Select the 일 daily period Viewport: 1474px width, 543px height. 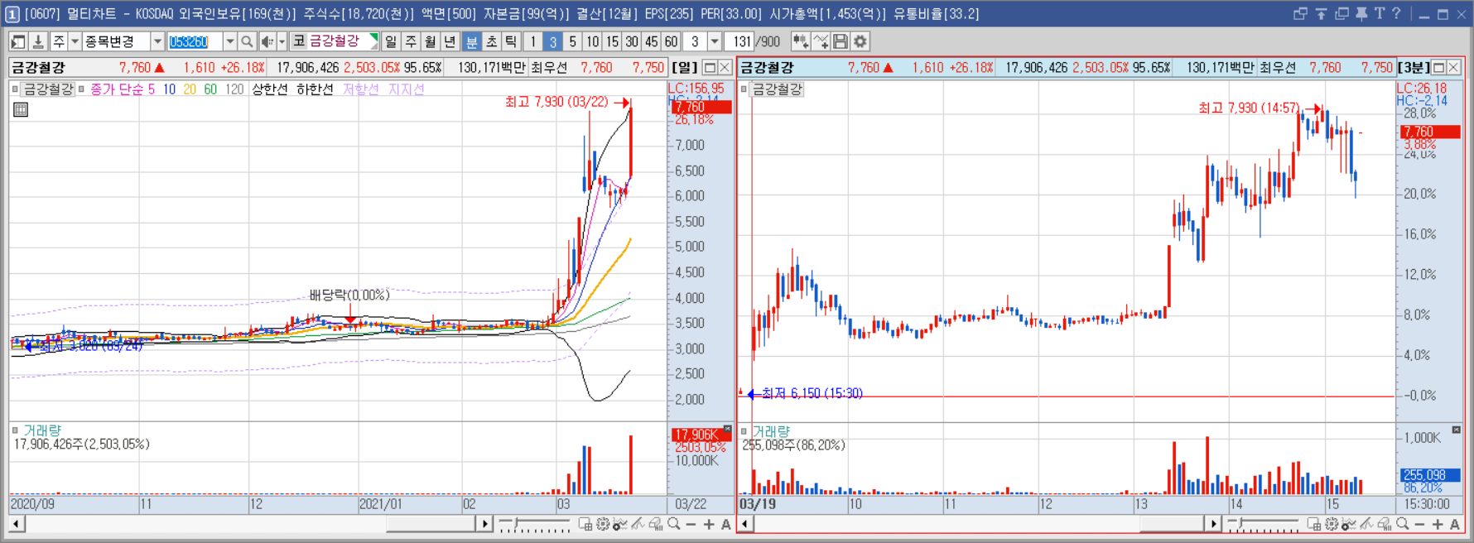391,41
